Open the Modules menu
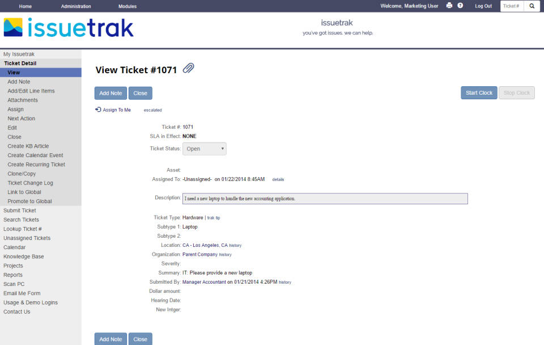Screen dimensions: 544x345 [x=127, y=6]
